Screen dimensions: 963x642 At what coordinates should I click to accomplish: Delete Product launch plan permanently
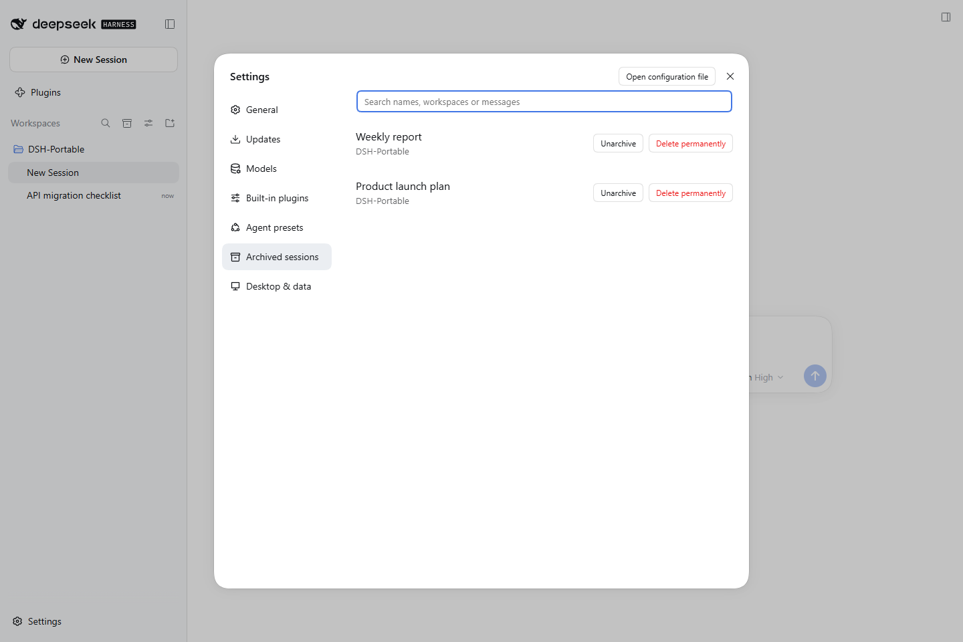click(691, 193)
